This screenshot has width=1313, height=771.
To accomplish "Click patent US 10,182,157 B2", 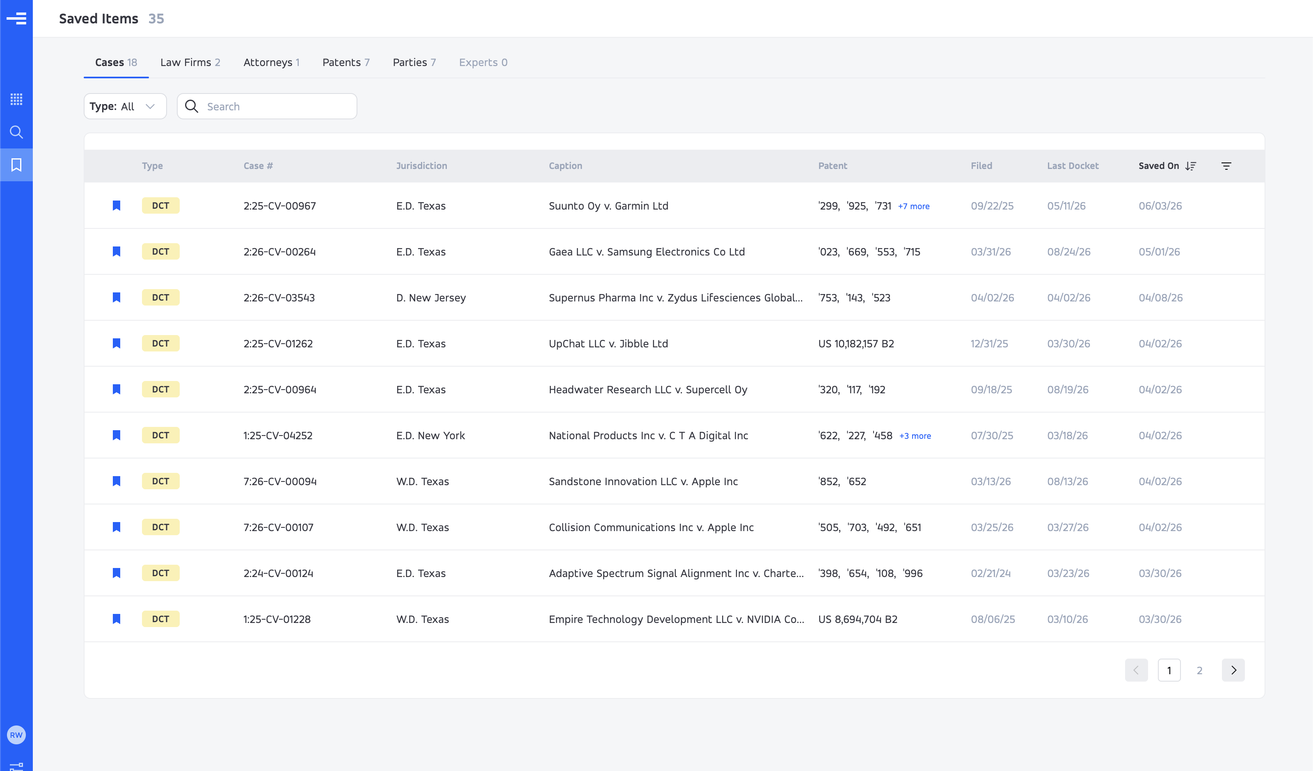I will (856, 343).
